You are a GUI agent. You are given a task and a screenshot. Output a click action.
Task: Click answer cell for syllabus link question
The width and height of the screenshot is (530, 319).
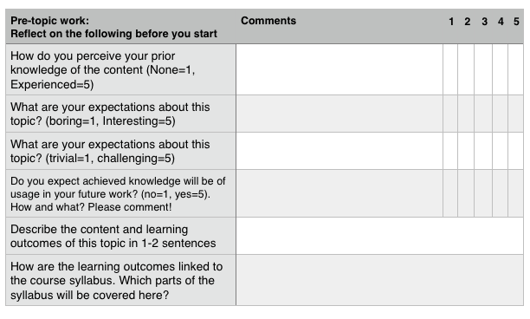tap(379, 280)
